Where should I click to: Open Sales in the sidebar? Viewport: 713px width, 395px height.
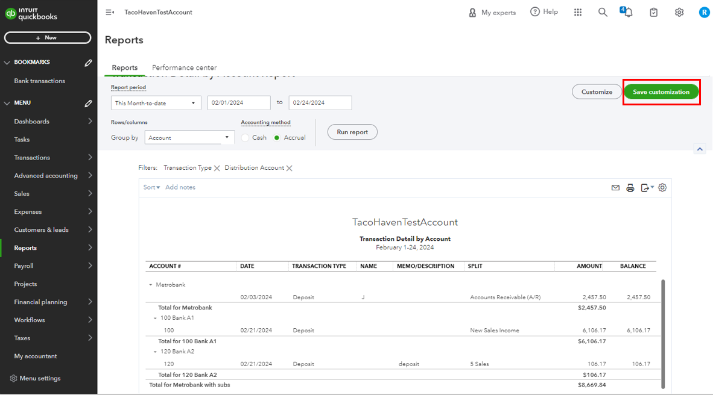point(49,194)
